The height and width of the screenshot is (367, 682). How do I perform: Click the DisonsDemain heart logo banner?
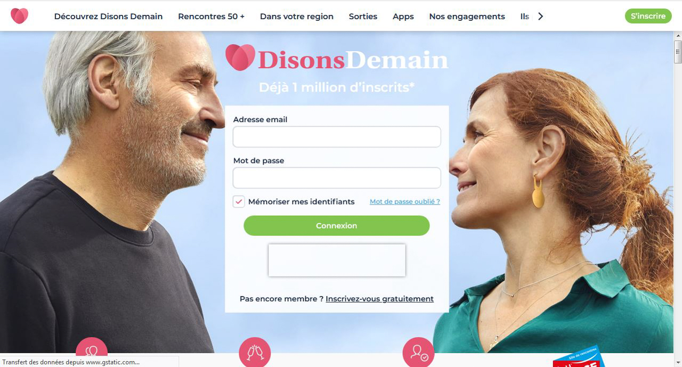(336, 58)
